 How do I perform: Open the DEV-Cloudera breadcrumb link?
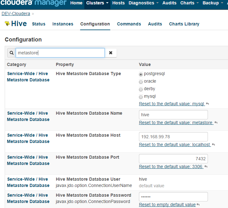[x=16, y=14]
